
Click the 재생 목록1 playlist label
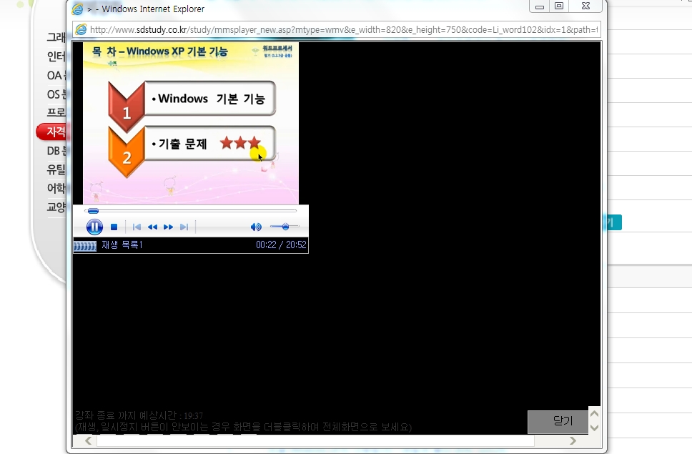122,245
